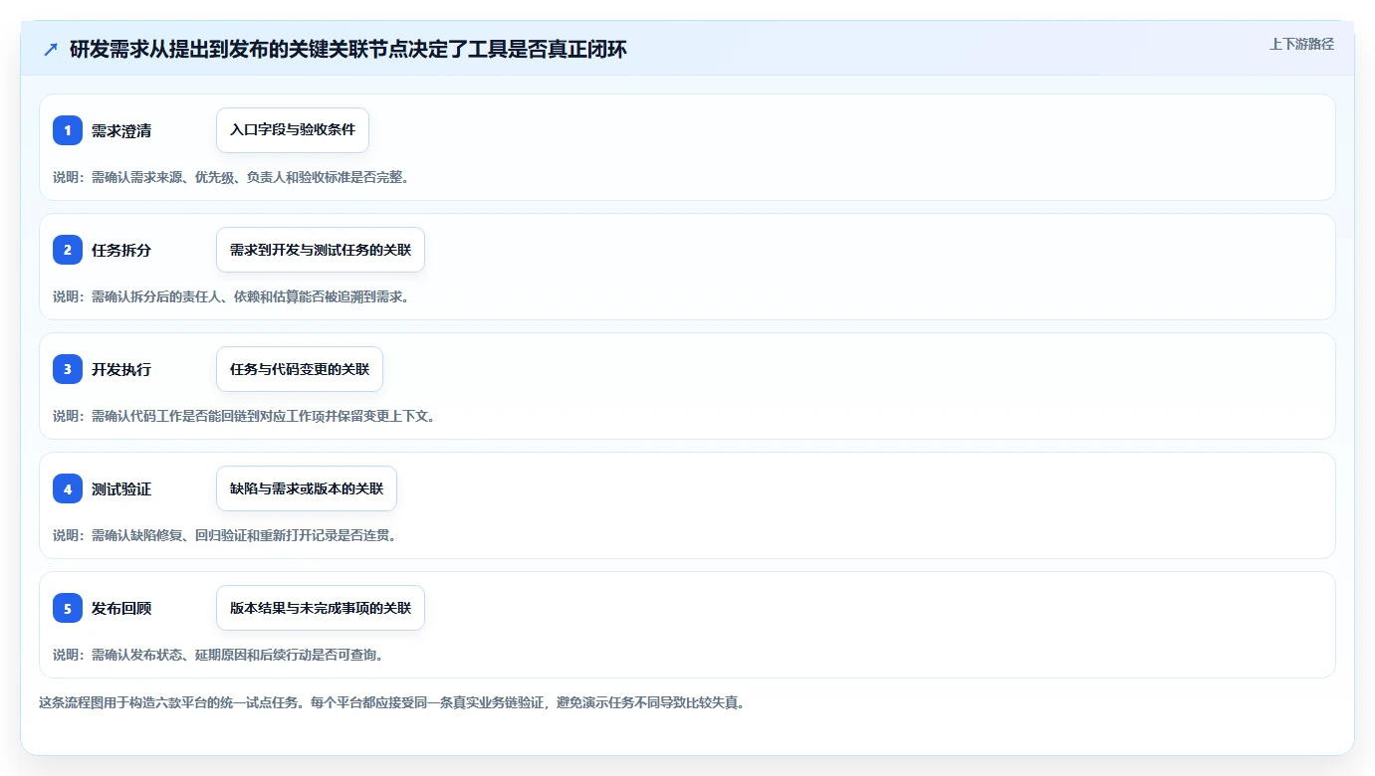The width and height of the screenshot is (1375, 776).
Task: Click step number badge 5 for 发布回顾
Action: [68, 608]
